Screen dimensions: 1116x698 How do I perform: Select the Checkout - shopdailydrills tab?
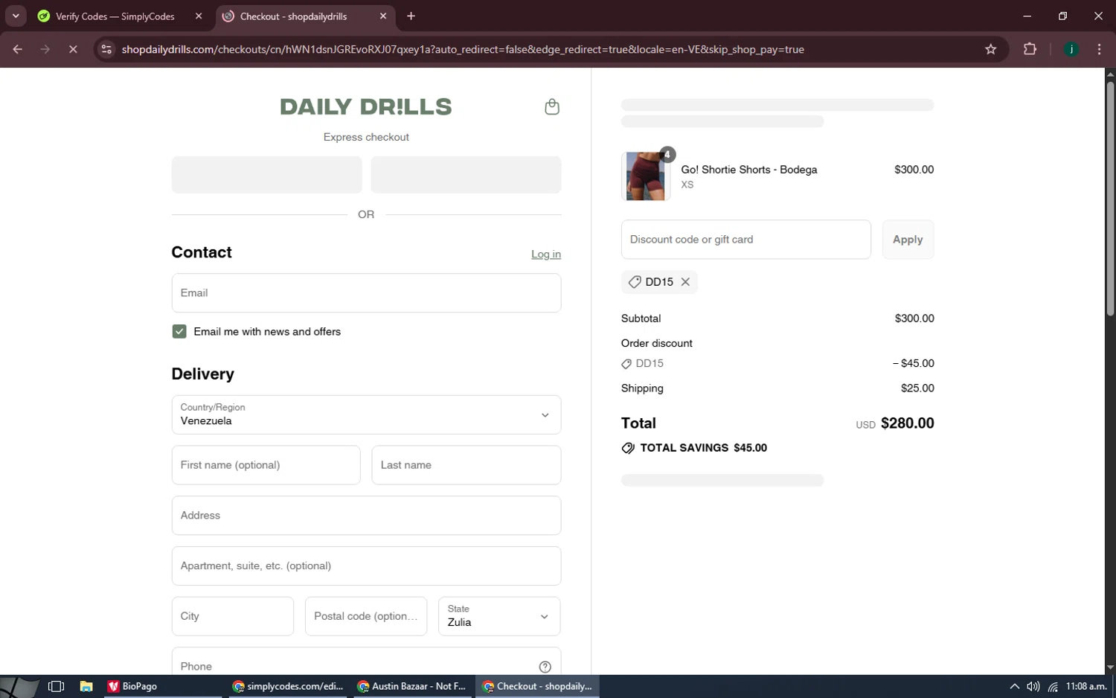[x=293, y=16]
